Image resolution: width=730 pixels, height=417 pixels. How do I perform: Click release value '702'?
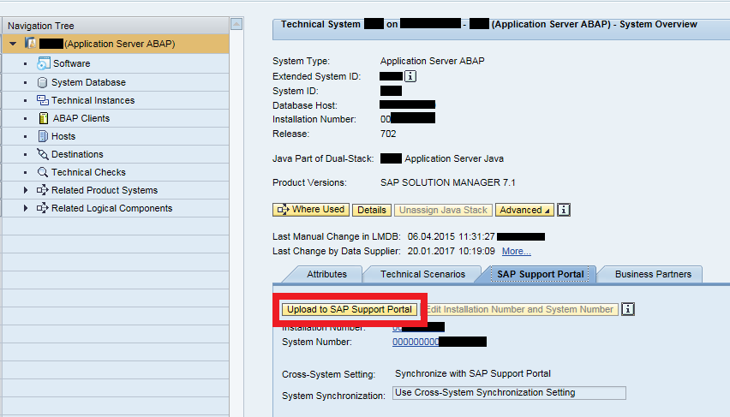(388, 134)
